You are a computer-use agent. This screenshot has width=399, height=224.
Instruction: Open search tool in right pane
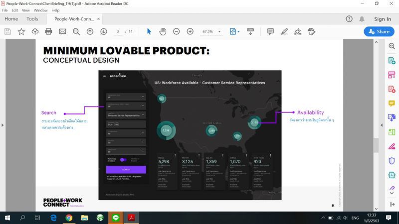pos(392,46)
